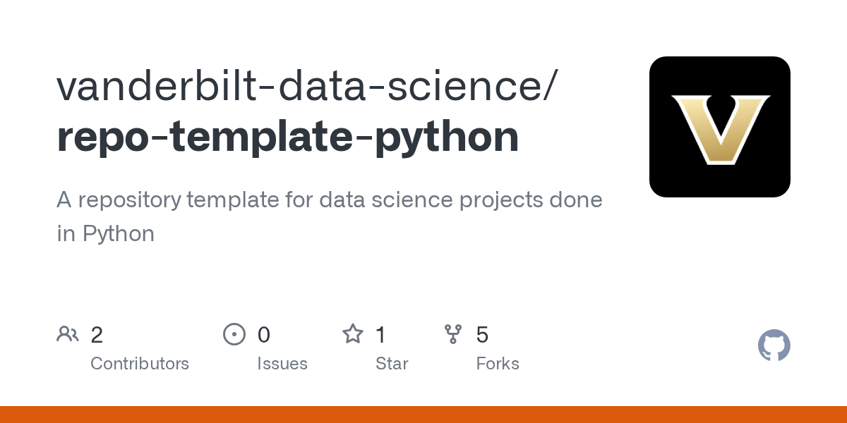Click the GitHub Octocat logo
847x423 pixels.
click(x=774, y=345)
